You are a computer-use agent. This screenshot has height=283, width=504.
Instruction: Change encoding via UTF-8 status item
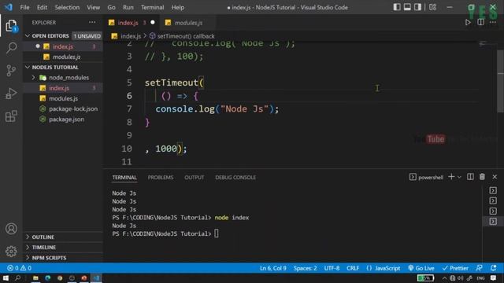(x=332, y=268)
